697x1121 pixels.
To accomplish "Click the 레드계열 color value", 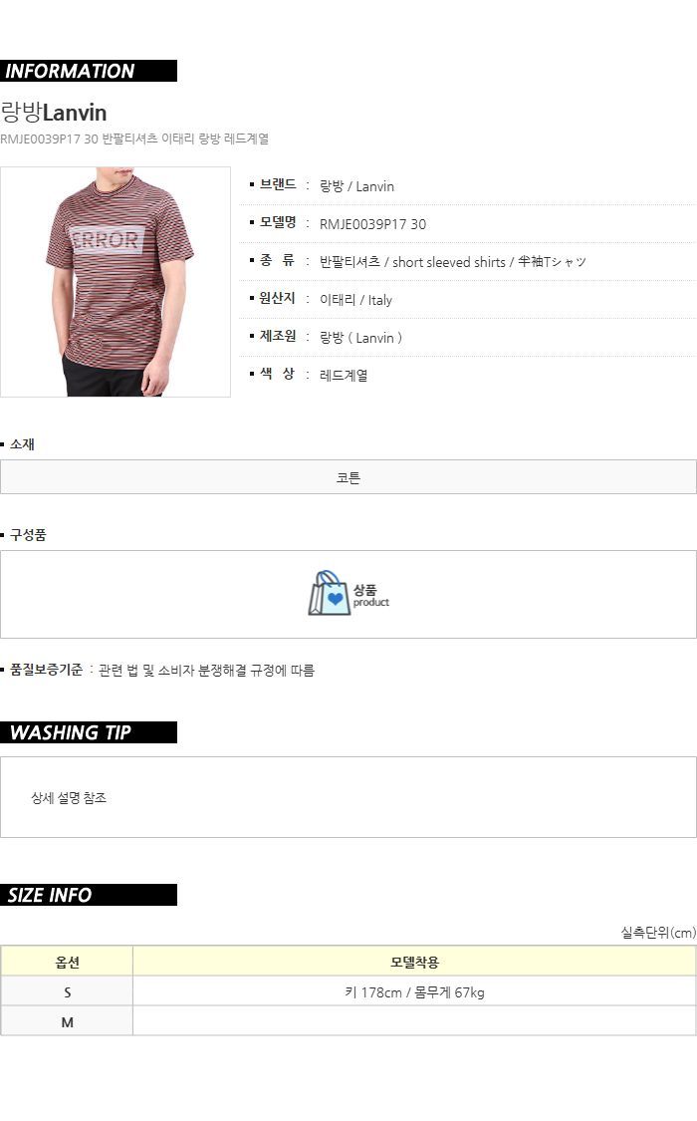I will [x=344, y=376].
